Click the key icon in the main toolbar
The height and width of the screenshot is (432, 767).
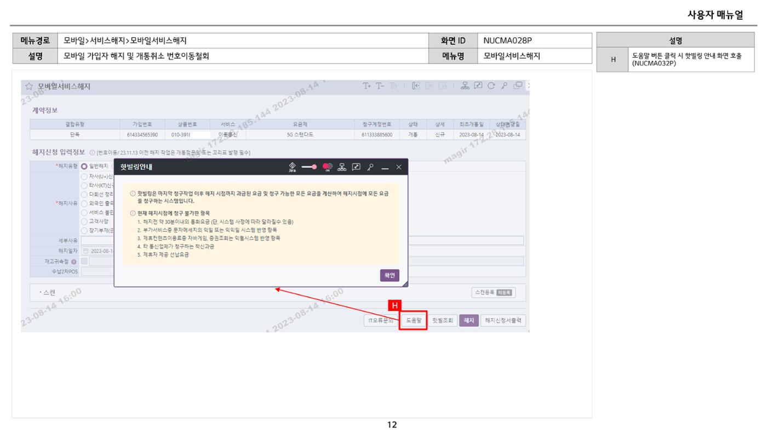click(503, 86)
